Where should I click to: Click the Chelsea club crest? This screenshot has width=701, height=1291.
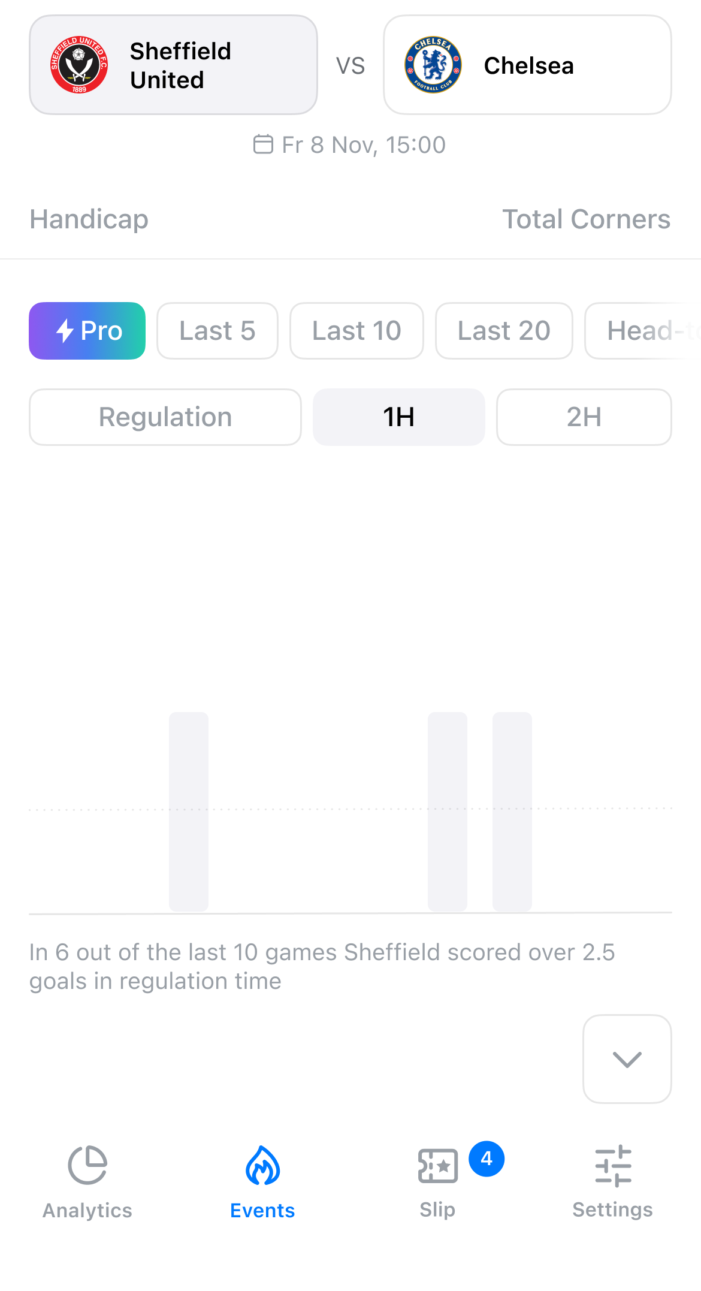coord(433,65)
